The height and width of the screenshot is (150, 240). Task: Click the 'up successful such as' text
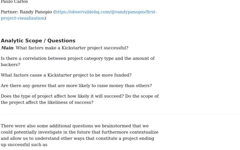[x=24, y=145]
